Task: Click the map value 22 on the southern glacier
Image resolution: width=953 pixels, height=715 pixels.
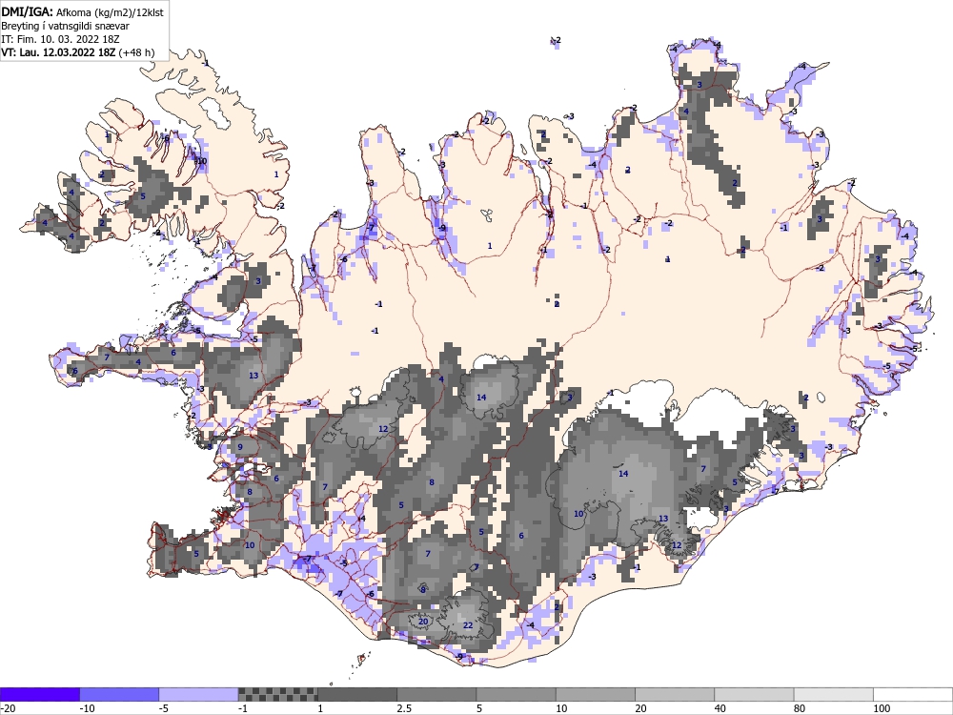Action: tap(468, 625)
